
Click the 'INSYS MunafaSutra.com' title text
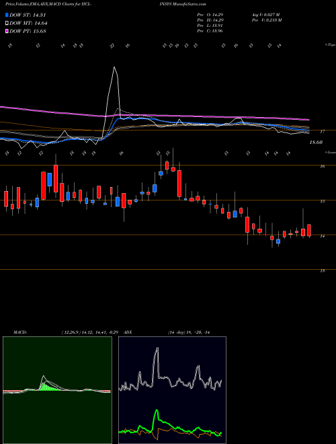tap(184, 4)
